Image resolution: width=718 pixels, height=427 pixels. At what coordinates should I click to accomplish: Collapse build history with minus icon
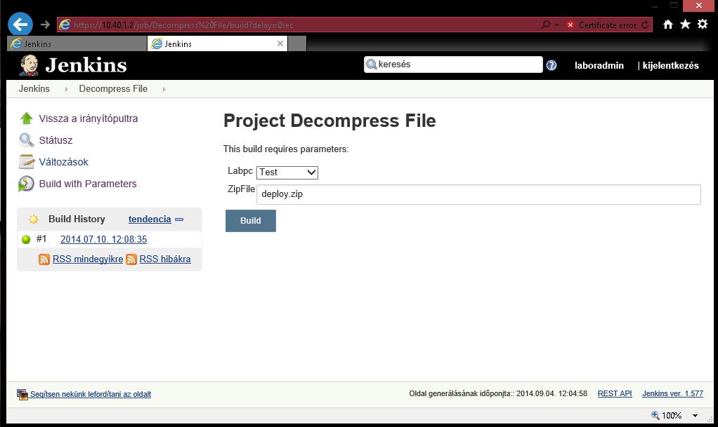pos(180,219)
